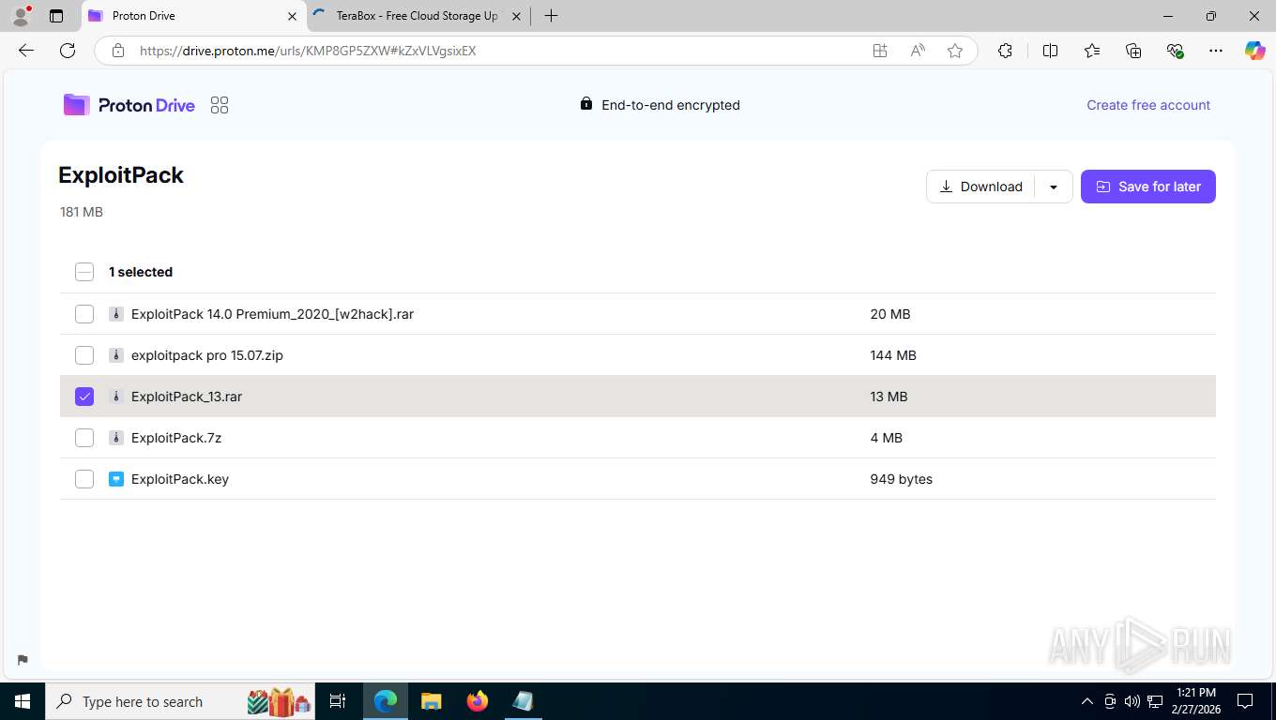Click the end-to-end encrypted lock icon
This screenshot has height=720, width=1276.
click(586, 104)
